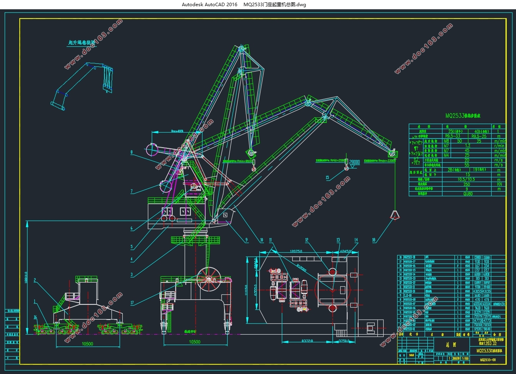The image size is (516, 374).
Task: Click the 55 m/s wind speed value
Action: click(x=467, y=165)
